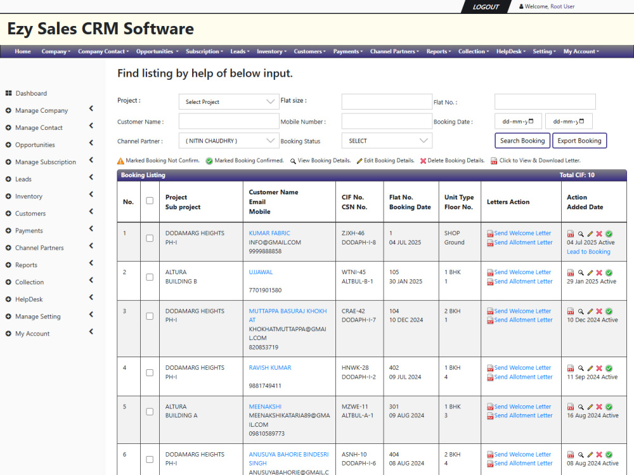
Task: Click green confirm icon in Muttappa Basuraj row
Action: (609, 312)
